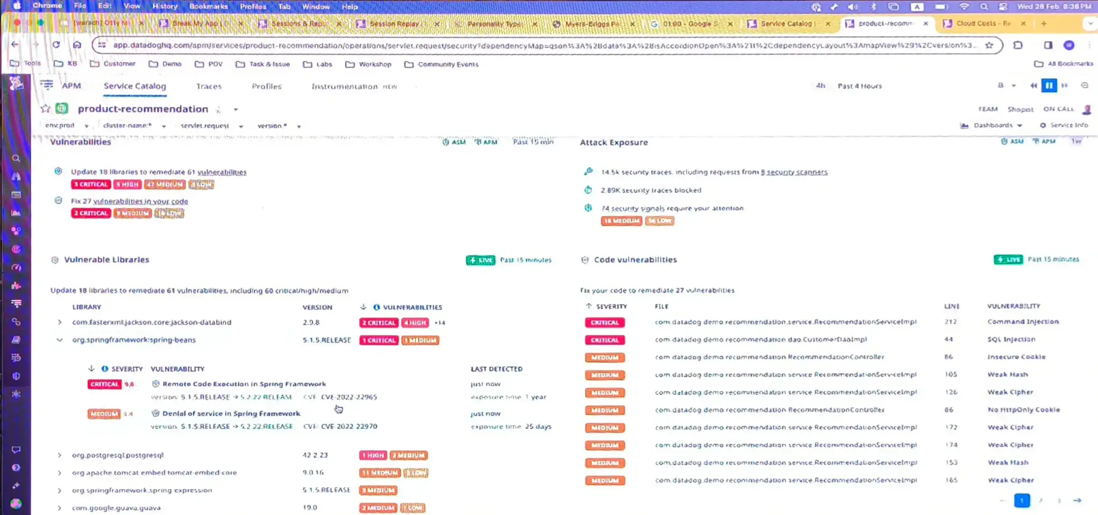Open the help icon in sidebar
1098x515 pixels.
tap(16, 468)
